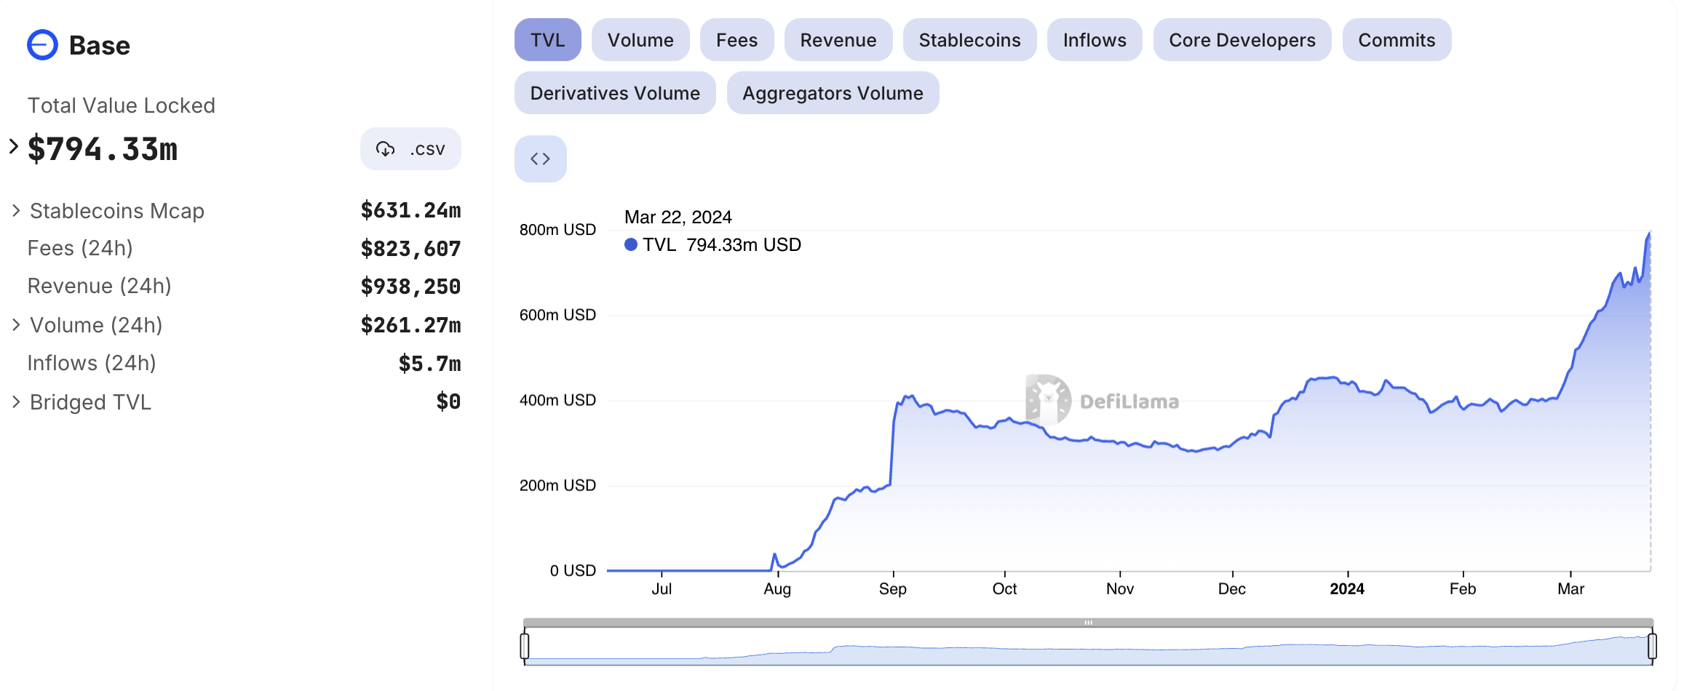Click the 0 USD axis label
Screen dimensions: 1684x691
pos(573,571)
